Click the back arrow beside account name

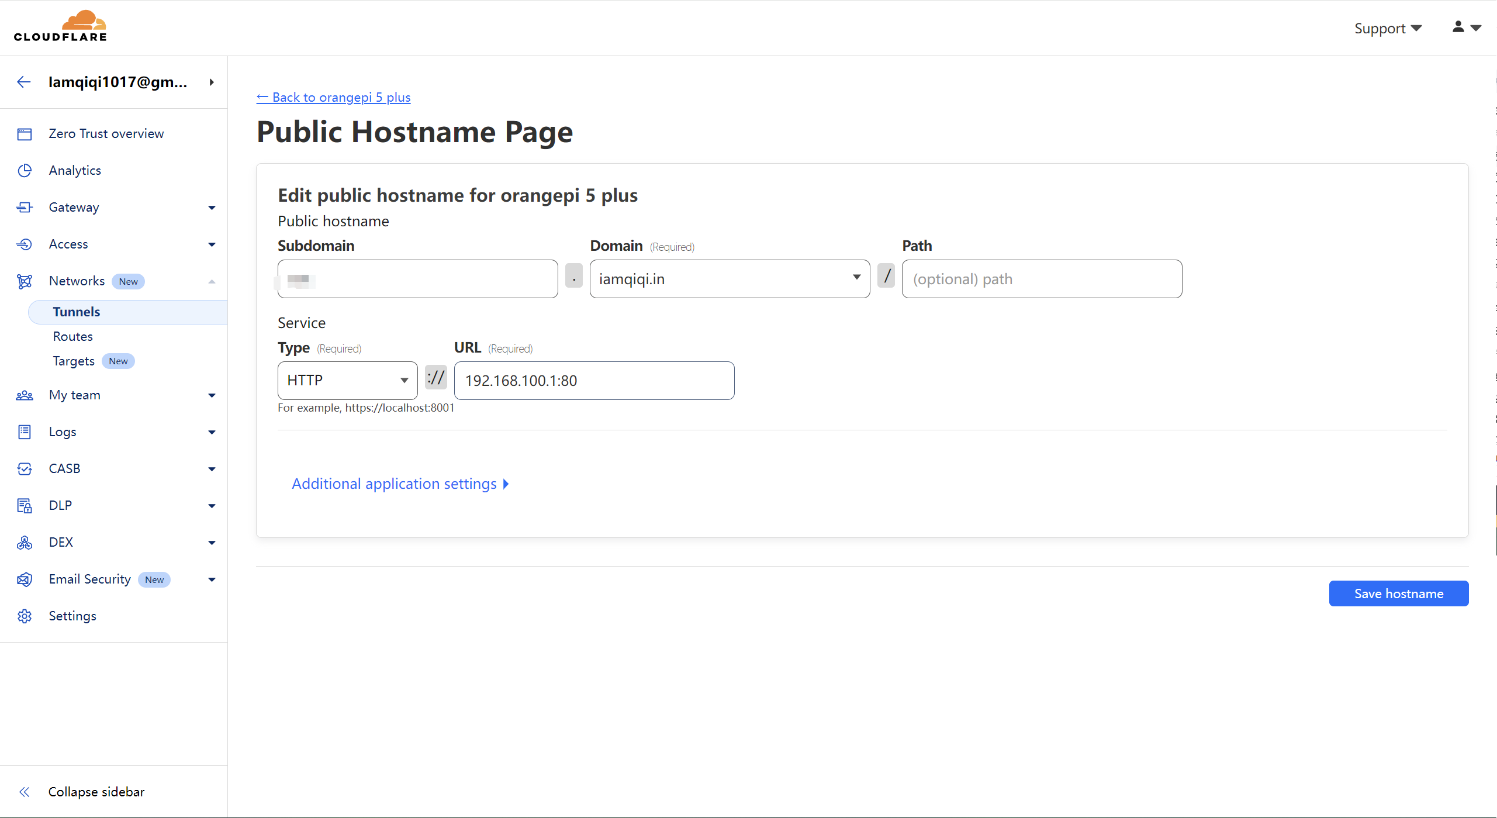click(24, 82)
